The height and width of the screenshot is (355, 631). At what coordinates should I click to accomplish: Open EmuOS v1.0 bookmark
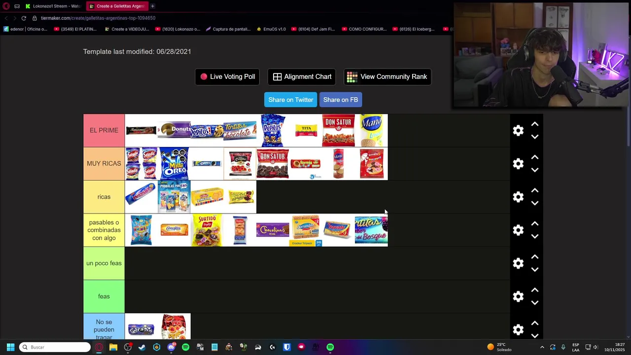coord(271,29)
